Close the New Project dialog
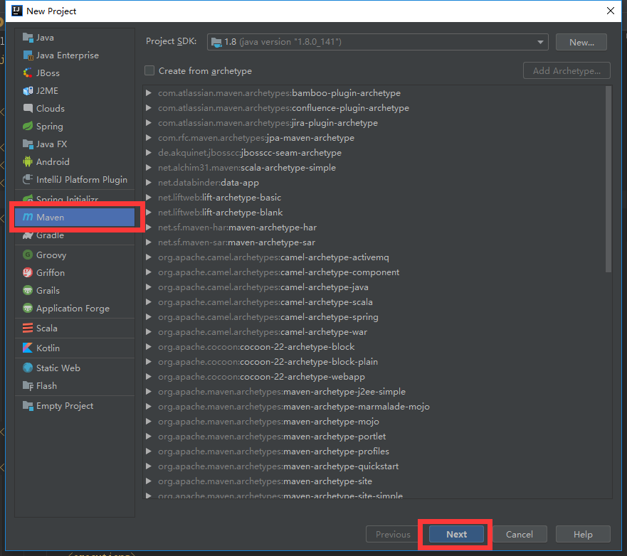The height and width of the screenshot is (556, 627). pos(610,11)
